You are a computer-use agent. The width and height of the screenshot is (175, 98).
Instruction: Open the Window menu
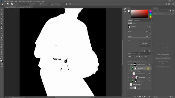point(38,1)
